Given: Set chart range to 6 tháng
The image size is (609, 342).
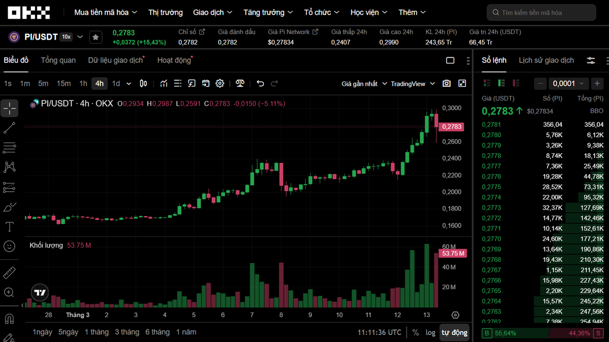Looking at the screenshot, I should point(157,332).
